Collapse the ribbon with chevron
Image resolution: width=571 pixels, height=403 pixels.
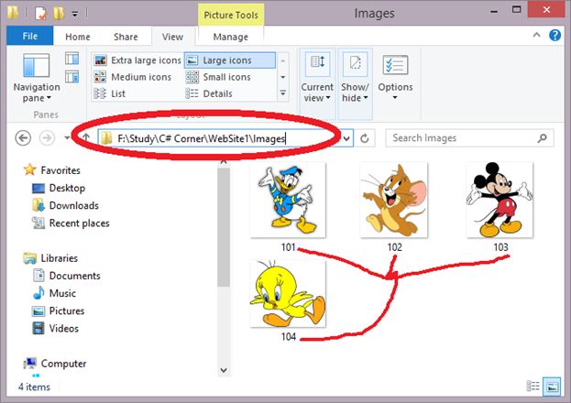(536, 35)
